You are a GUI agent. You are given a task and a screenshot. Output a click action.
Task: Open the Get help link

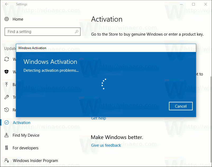(x=98, y=118)
